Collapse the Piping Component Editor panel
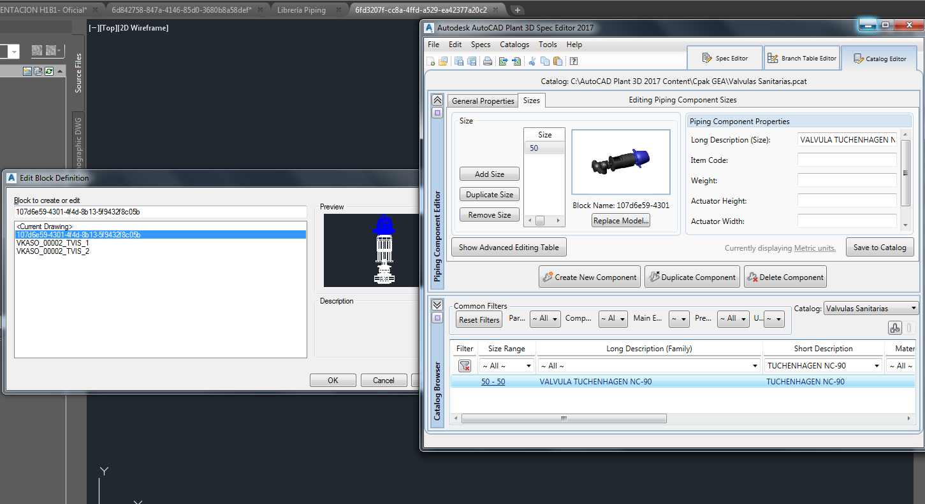 (437, 100)
